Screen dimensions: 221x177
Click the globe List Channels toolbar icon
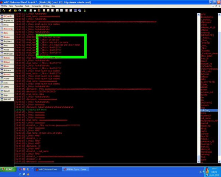[20, 10]
